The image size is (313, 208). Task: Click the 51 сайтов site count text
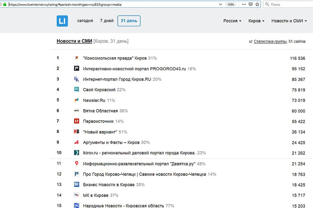(297, 41)
